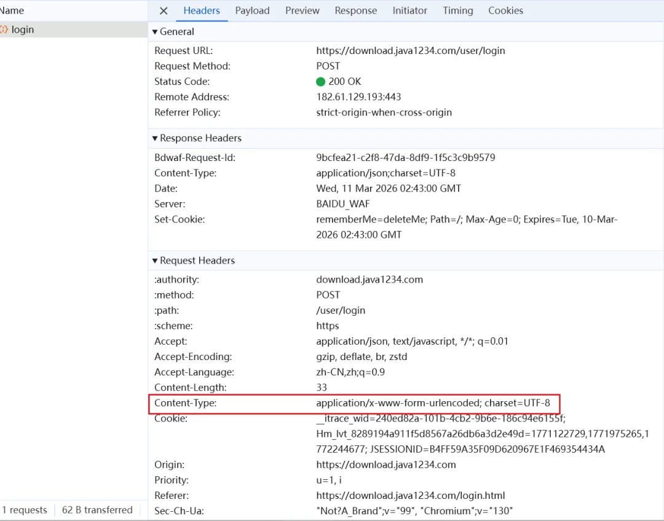The image size is (664, 521).
Task: Select the Sec-Ch-Ua header value
Action: point(414,511)
